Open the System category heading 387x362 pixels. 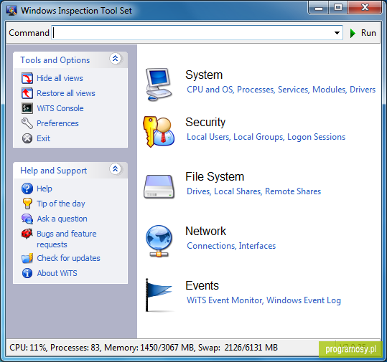204,75
